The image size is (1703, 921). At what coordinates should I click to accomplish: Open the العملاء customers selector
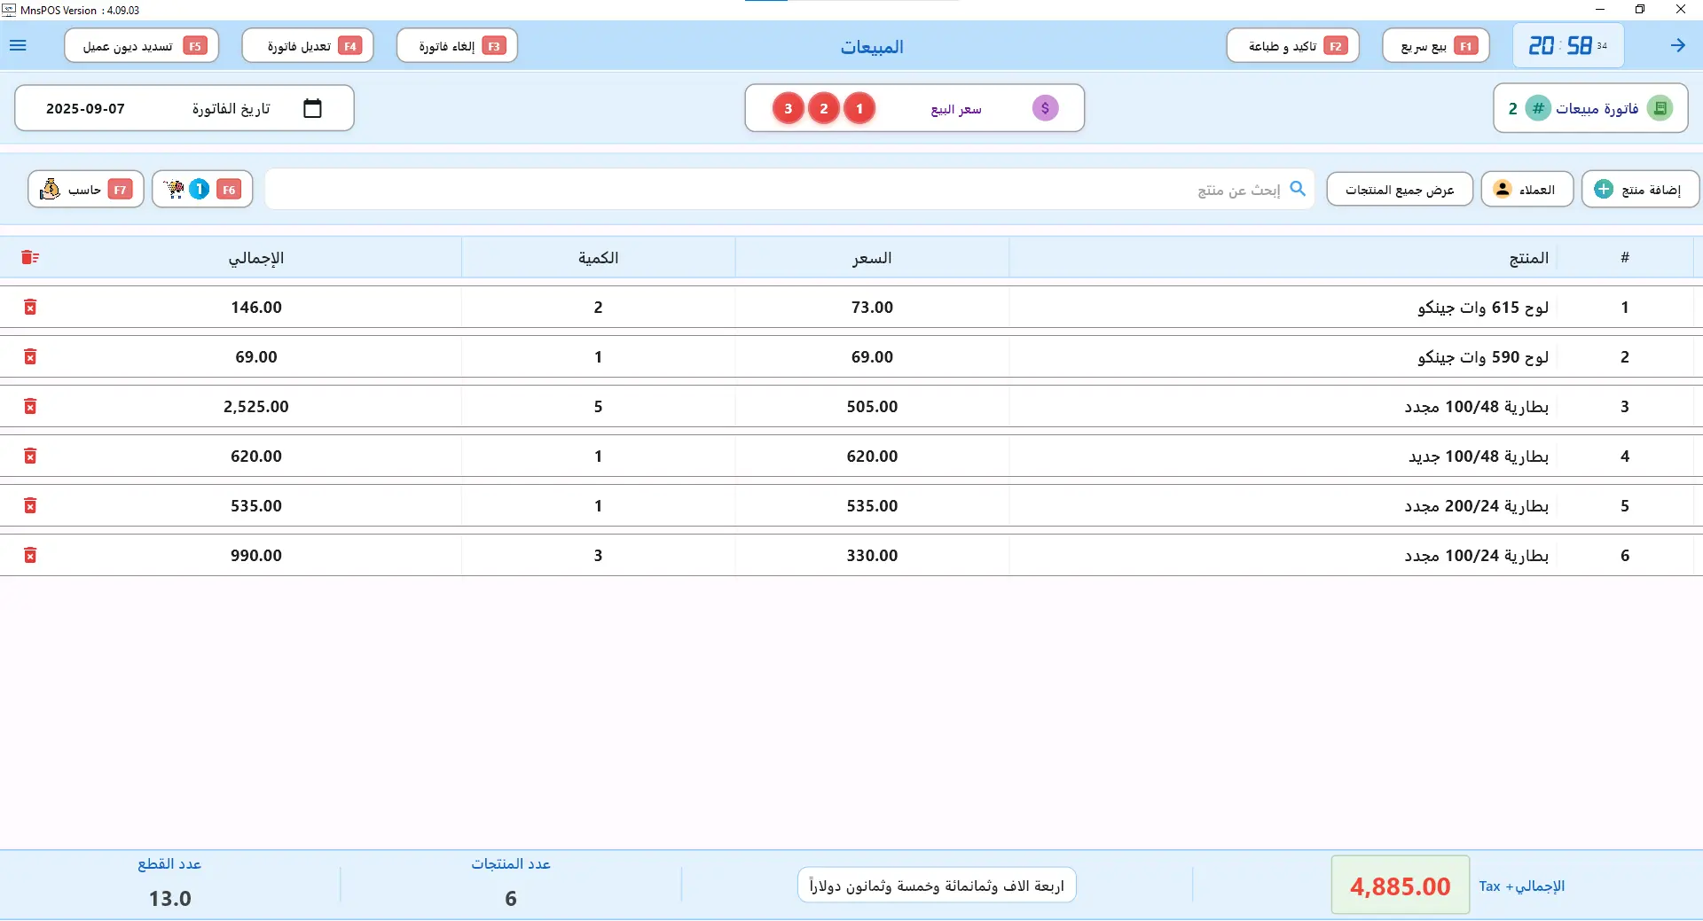pyautogui.click(x=1526, y=189)
